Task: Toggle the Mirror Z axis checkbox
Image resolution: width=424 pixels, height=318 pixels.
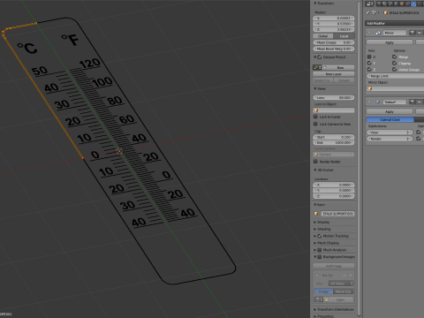Action: coord(369,69)
